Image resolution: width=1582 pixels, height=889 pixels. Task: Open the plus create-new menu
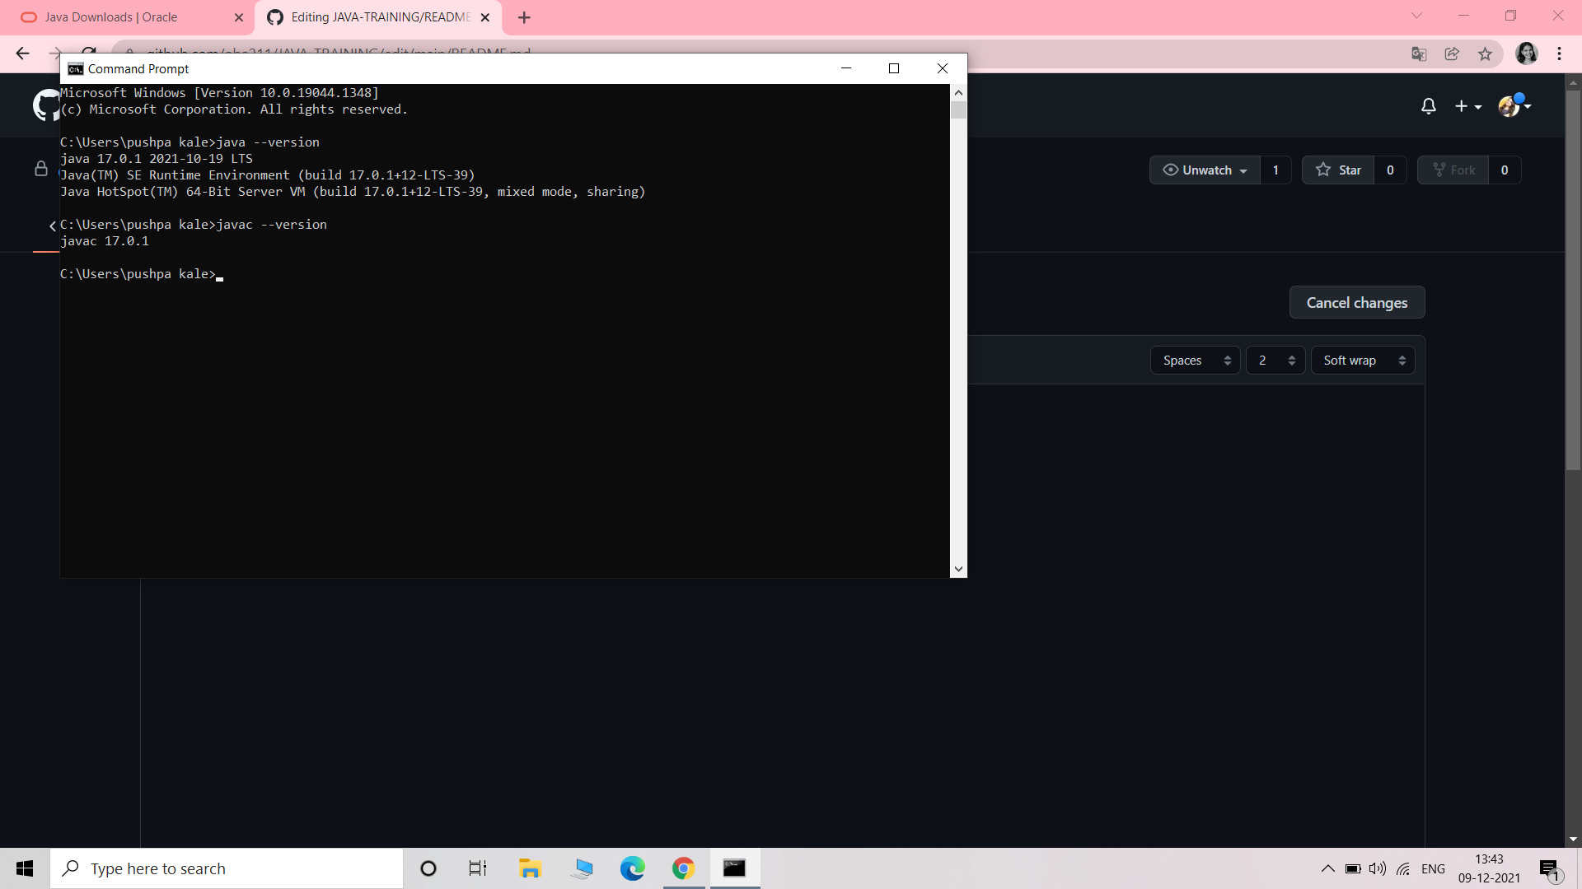pyautogui.click(x=1467, y=106)
